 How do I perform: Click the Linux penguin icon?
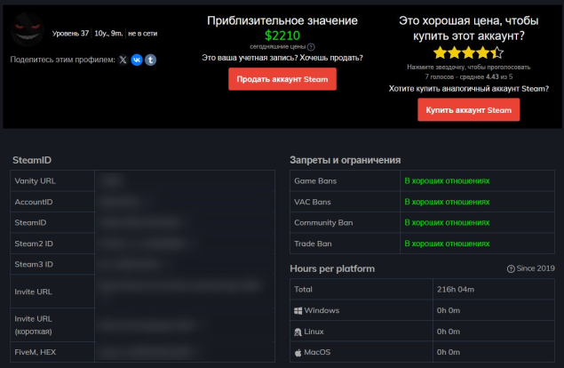pos(298,332)
